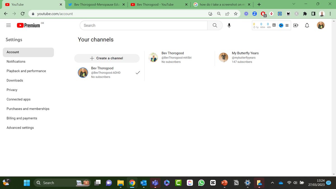The height and width of the screenshot is (189, 336).
Task: Open Advanced settings
Action: coord(28,128)
